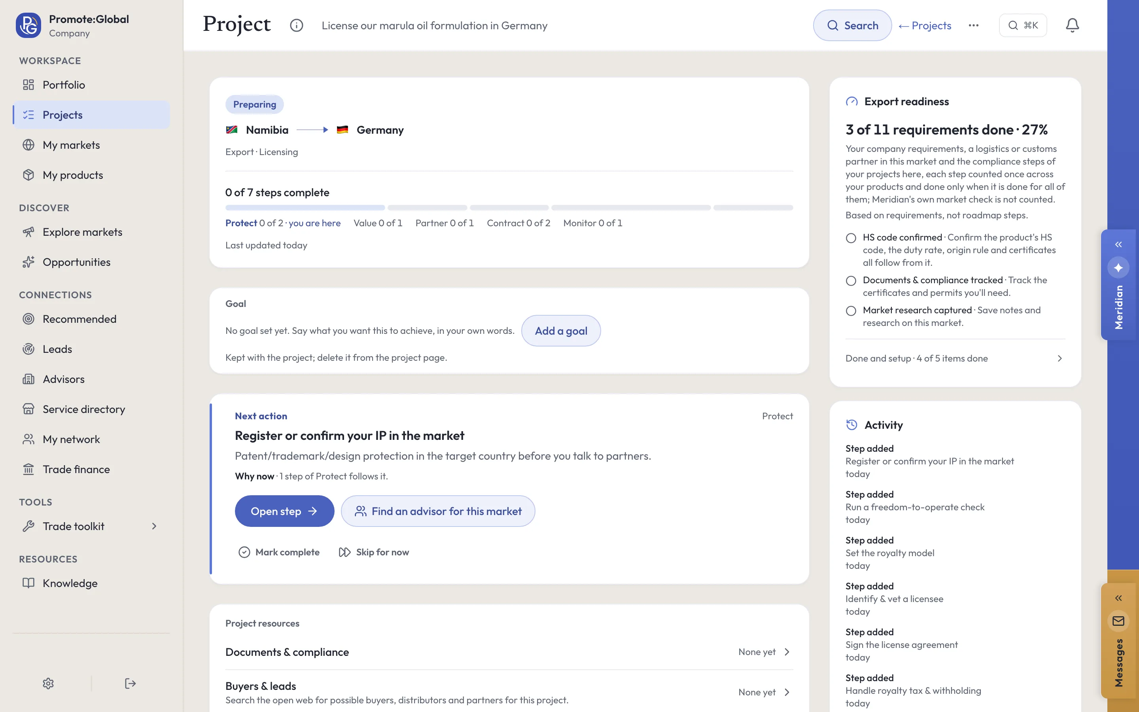Open the Advisors page

[91, 380]
